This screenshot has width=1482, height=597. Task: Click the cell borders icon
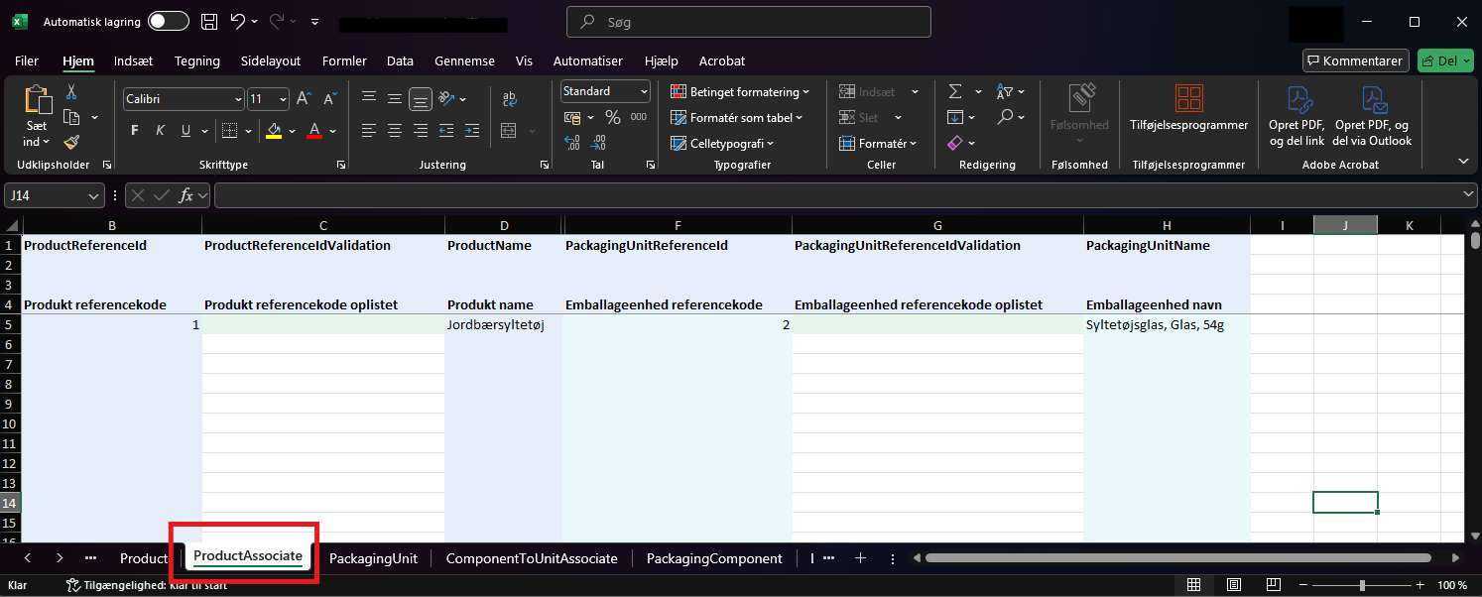(x=229, y=131)
